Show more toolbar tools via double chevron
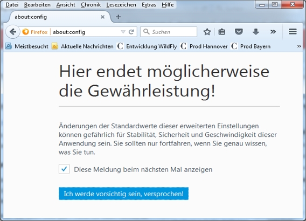 click(273, 32)
